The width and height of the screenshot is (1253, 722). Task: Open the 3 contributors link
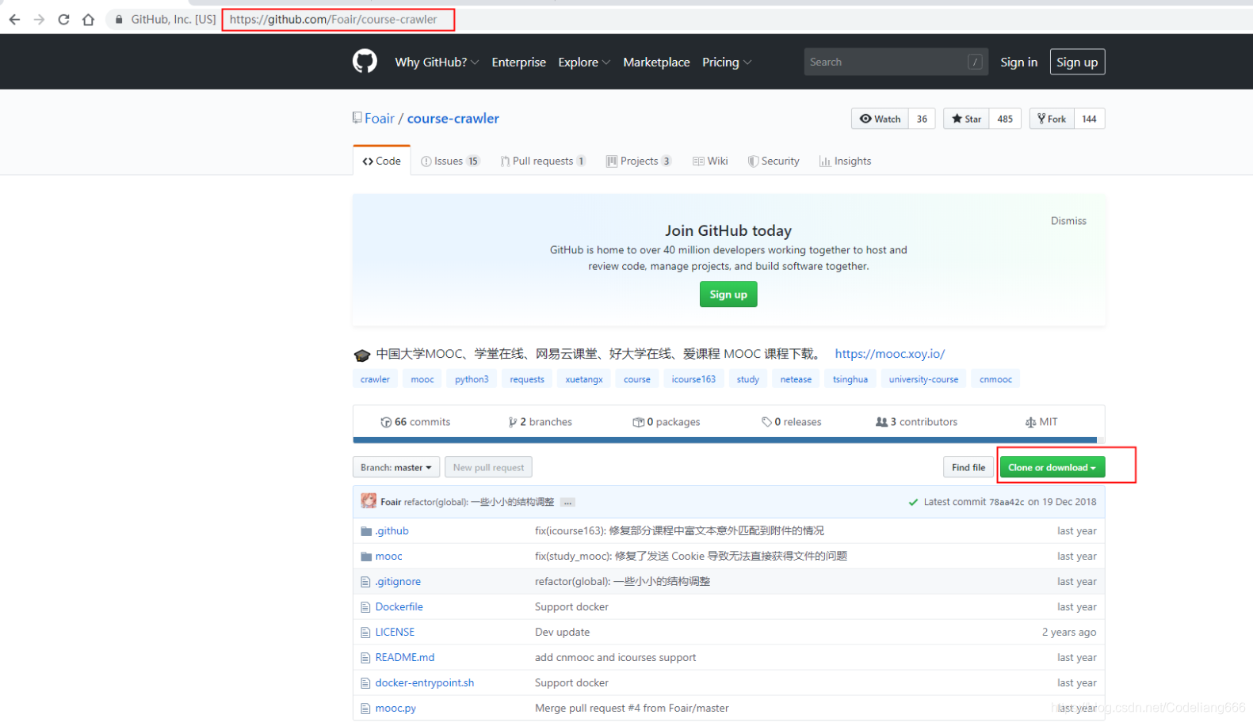pos(917,422)
